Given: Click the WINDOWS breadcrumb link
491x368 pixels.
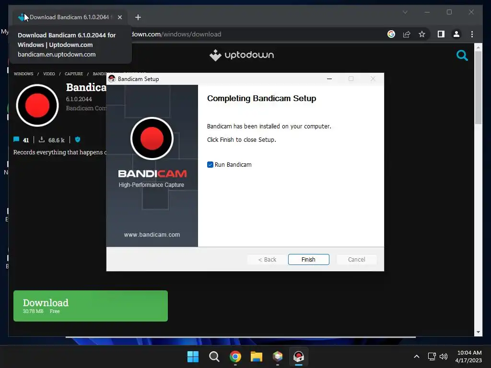Looking at the screenshot, I should tap(23, 74).
